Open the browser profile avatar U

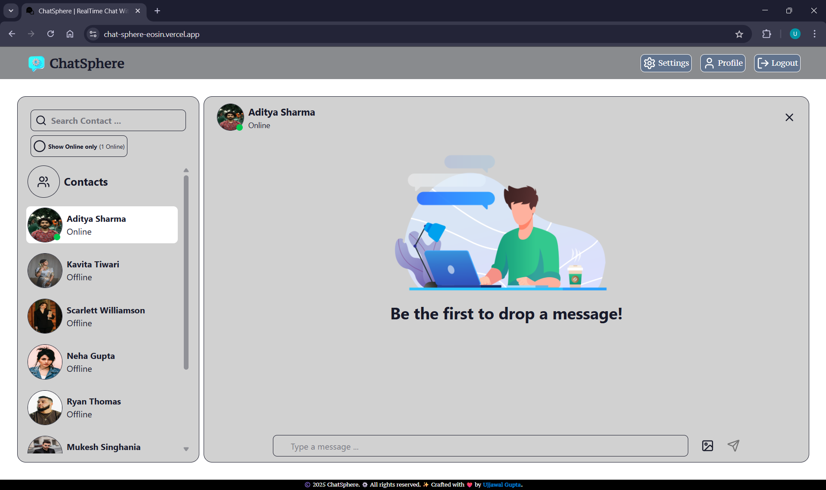pos(795,34)
